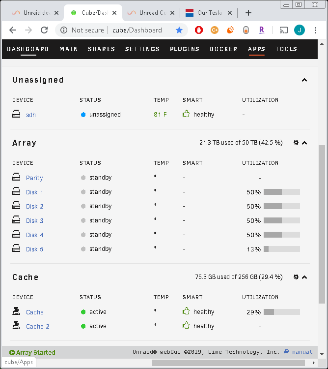
Task: Click the Parity drive icon
Action: click(x=16, y=177)
